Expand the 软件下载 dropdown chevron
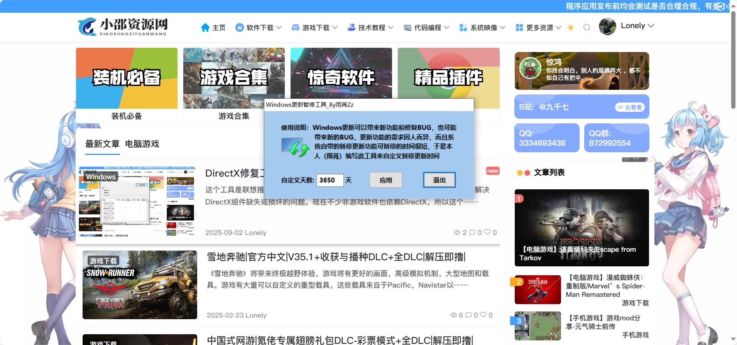Image resolution: width=737 pixels, height=345 pixels. coord(279,28)
